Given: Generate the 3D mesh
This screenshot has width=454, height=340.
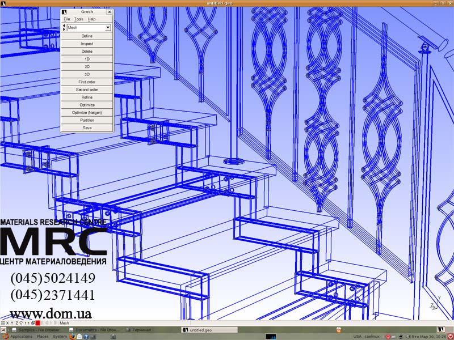Looking at the screenshot, I should [x=87, y=74].
